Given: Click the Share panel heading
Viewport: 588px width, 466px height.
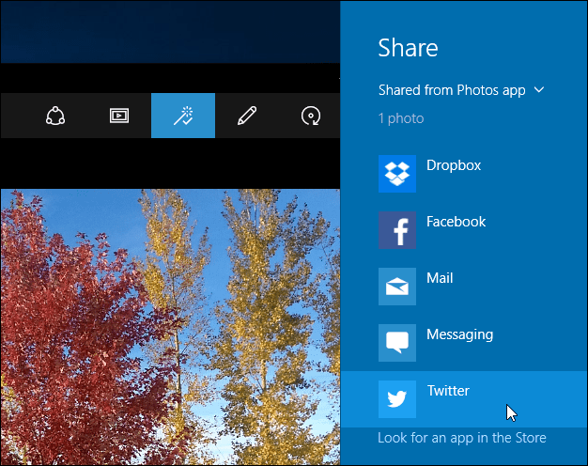Looking at the screenshot, I should (x=408, y=48).
